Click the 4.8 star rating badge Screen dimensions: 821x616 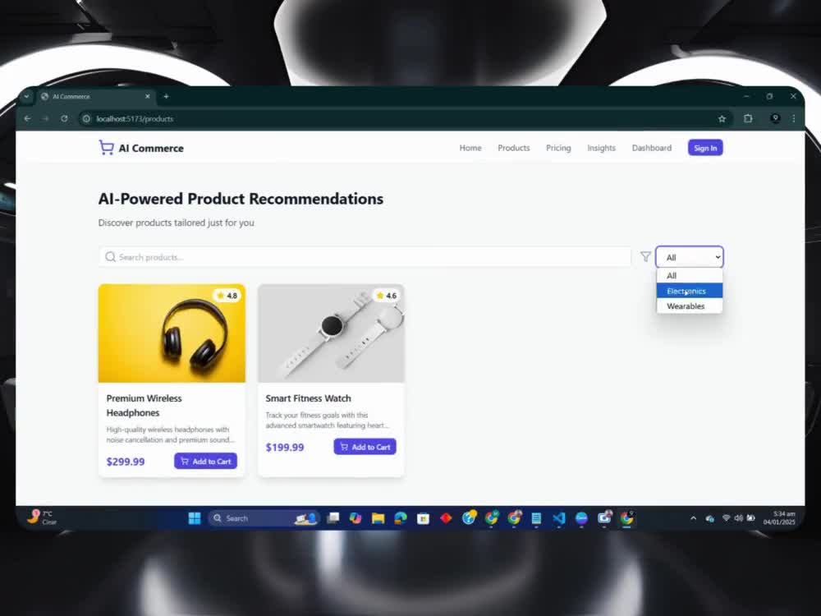pos(227,296)
